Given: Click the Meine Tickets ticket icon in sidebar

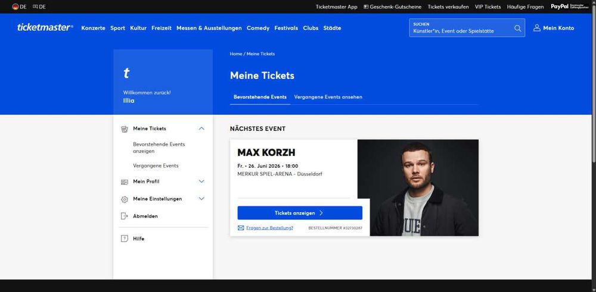Looking at the screenshot, I should point(125,129).
